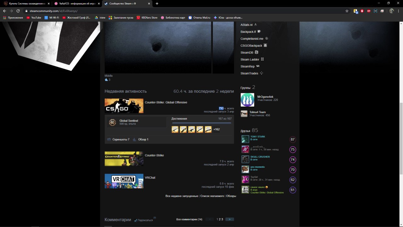Image resolution: width=403 pixels, height=227 pixels.
Task: Open the +162 more achievements
Action: tap(217, 129)
